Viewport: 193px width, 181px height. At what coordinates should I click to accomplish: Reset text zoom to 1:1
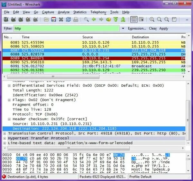tap(167, 20)
